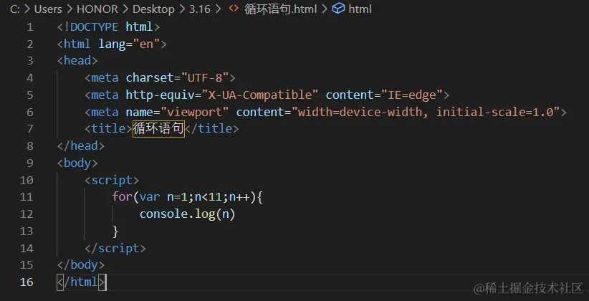Click the var keyword on line 11
589x301 pixels.
(x=150, y=197)
